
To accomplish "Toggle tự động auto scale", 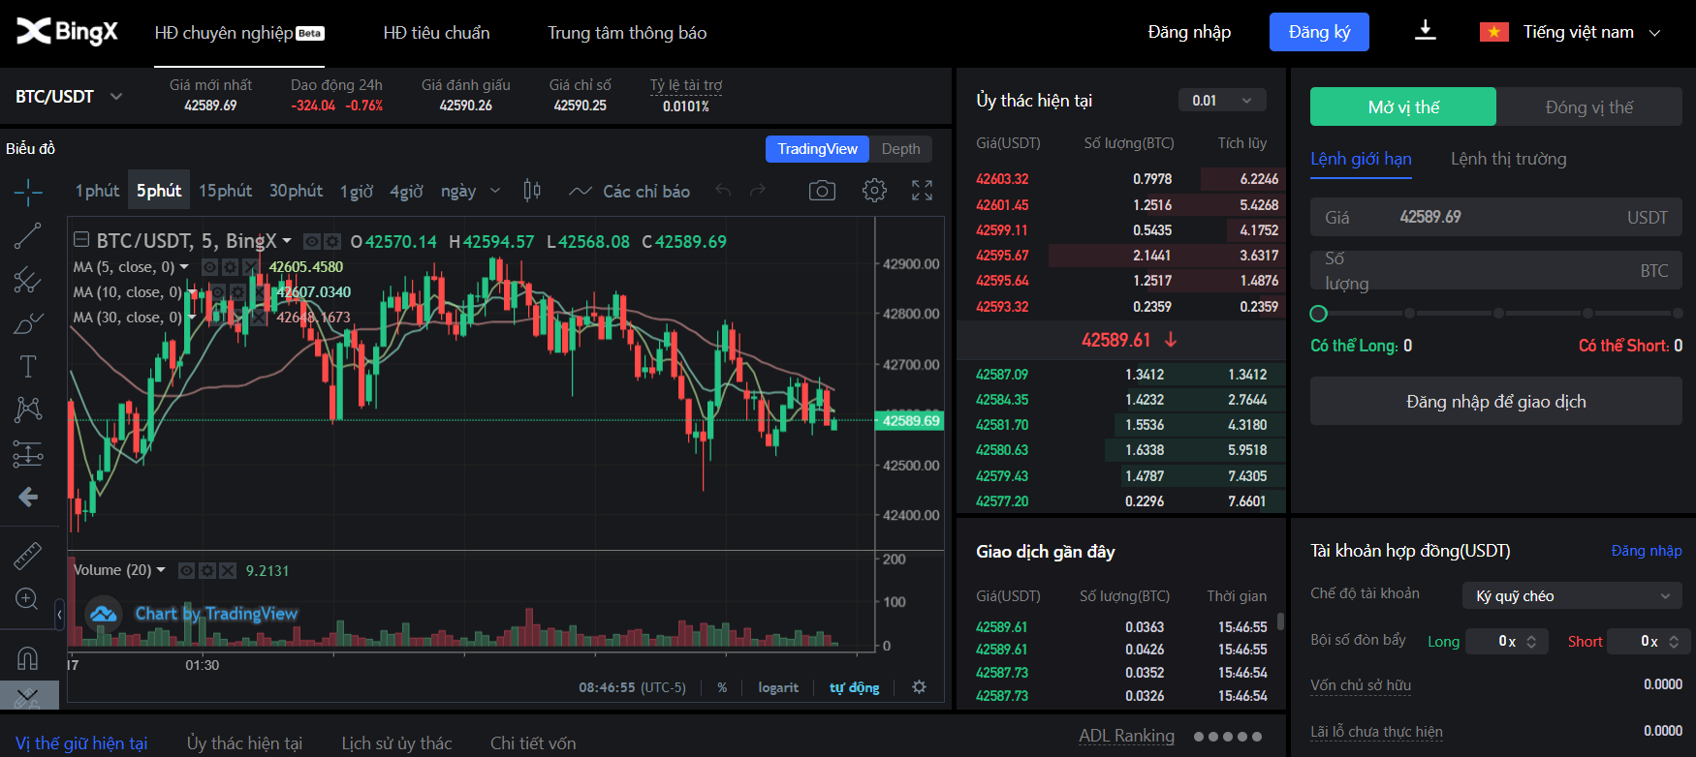I will tap(855, 687).
